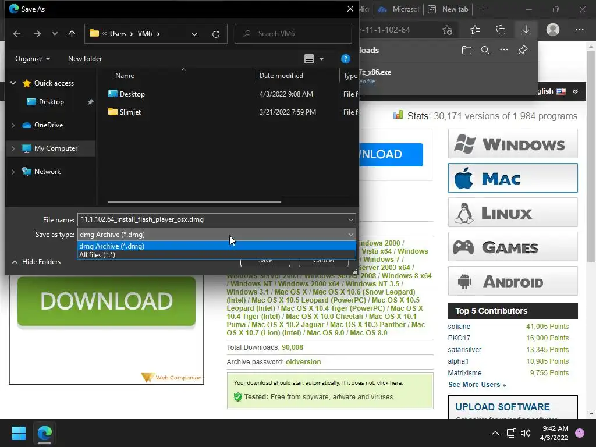This screenshot has width=596, height=447.
Task: Create a New folder
Action: tap(85, 59)
